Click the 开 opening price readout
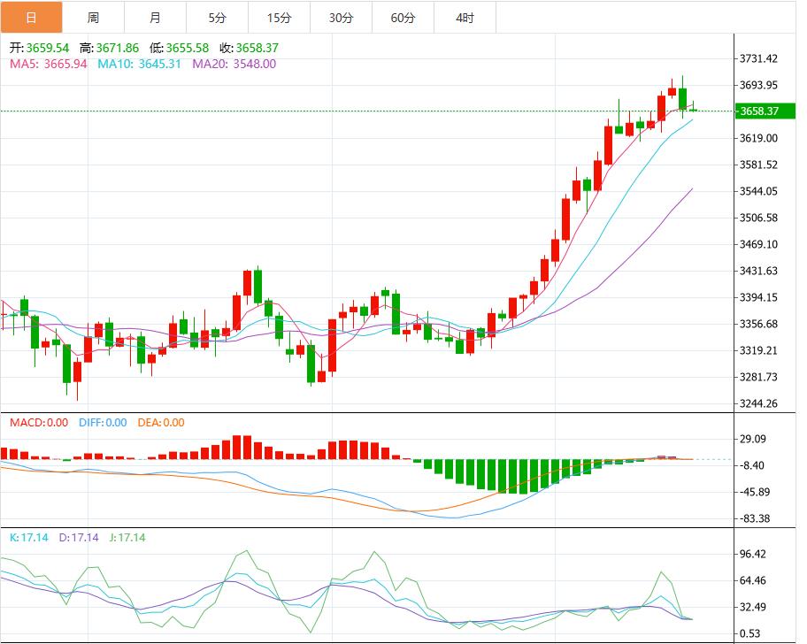 pyautogui.click(x=39, y=49)
